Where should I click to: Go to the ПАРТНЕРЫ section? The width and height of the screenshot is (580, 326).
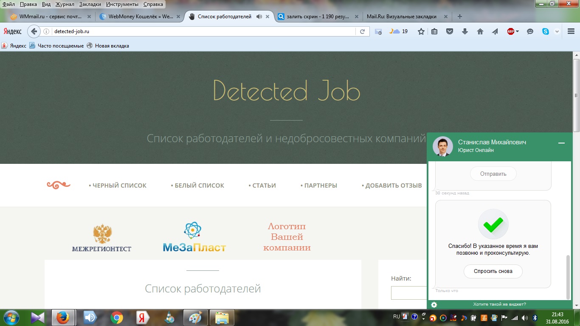pyautogui.click(x=319, y=185)
